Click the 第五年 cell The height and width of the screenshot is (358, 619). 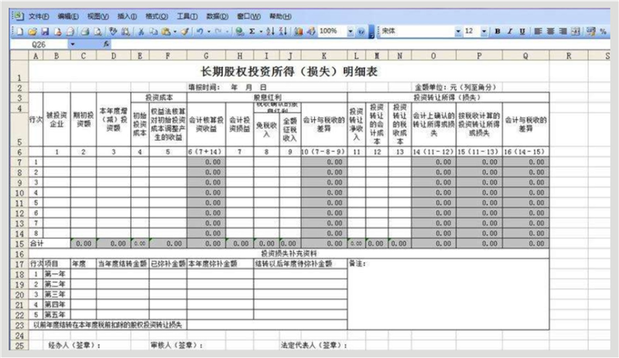click(x=56, y=315)
